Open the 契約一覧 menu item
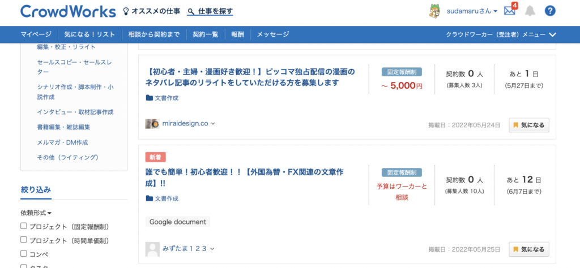This screenshot has width=580, height=268. click(205, 34)
